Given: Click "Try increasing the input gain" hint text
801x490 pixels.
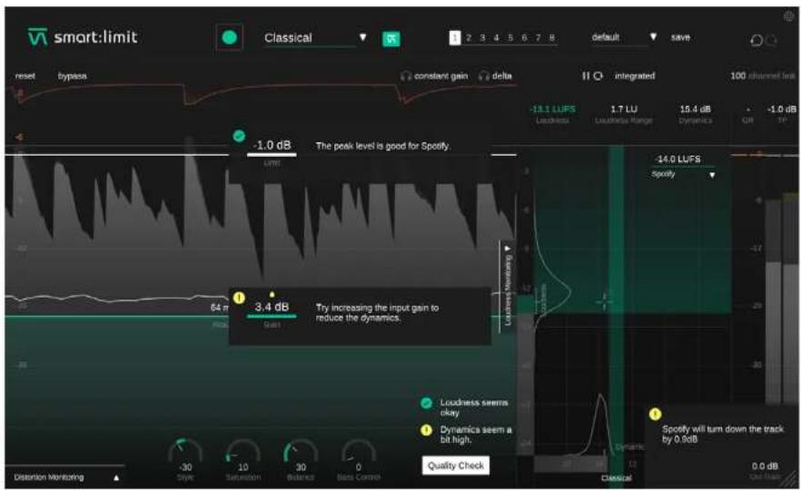Looking at the screenshot, I should click(377, 312).
